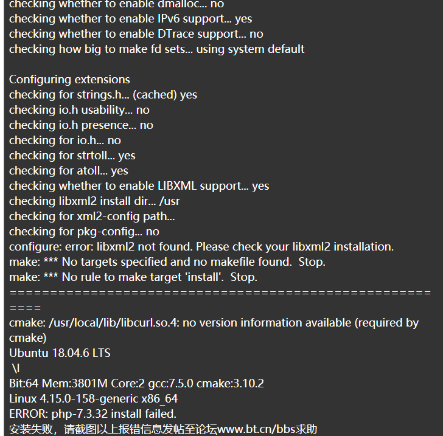The height and width of the screenshot is (436, 443).
Task: Click the 'checking whether to enable IPv6 support' line
Action: (x=130, y=19)
